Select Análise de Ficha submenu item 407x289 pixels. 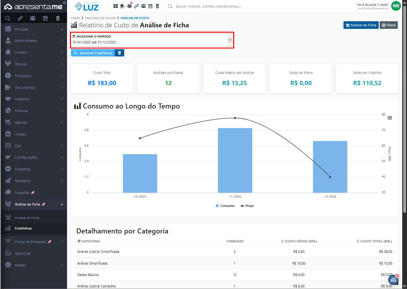click(27, 218)
